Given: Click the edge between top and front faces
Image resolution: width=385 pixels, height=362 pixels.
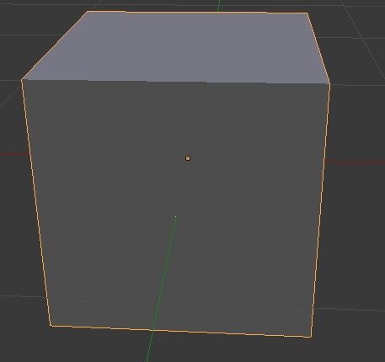Looking at the screenshot, I should (175, 82).
